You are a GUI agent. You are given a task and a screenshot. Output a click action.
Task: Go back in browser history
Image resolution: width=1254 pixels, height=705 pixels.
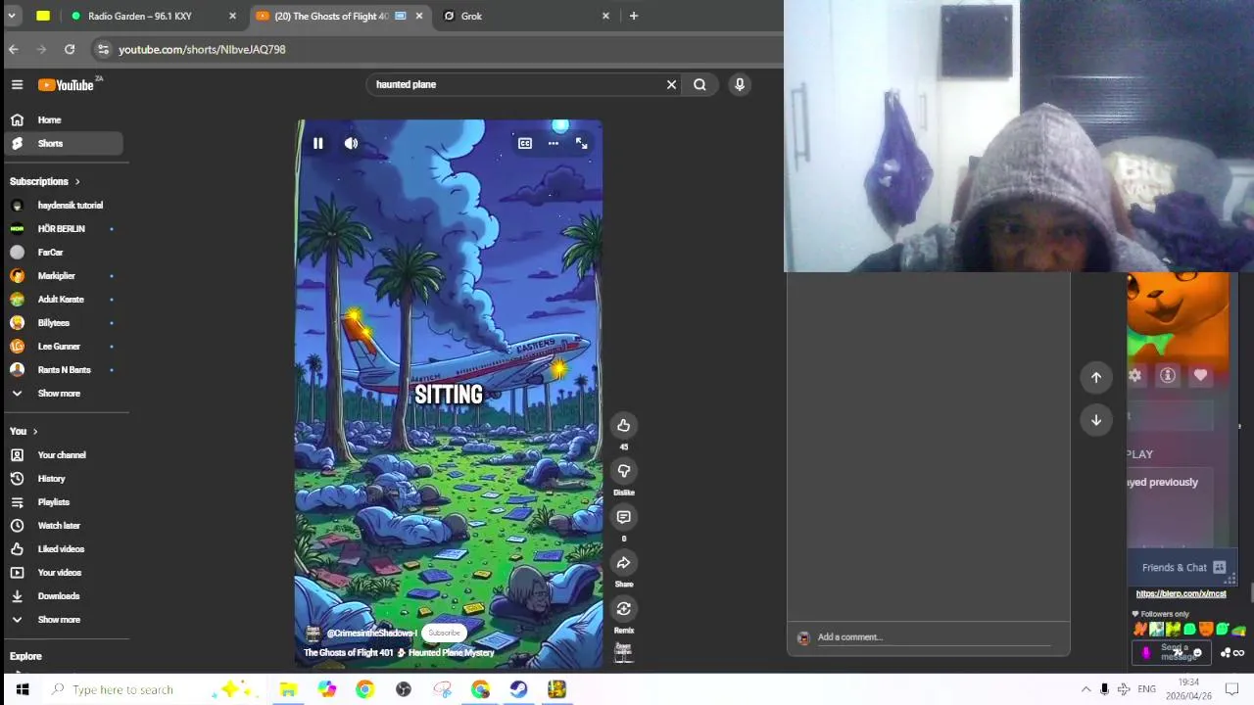point(14,49)
